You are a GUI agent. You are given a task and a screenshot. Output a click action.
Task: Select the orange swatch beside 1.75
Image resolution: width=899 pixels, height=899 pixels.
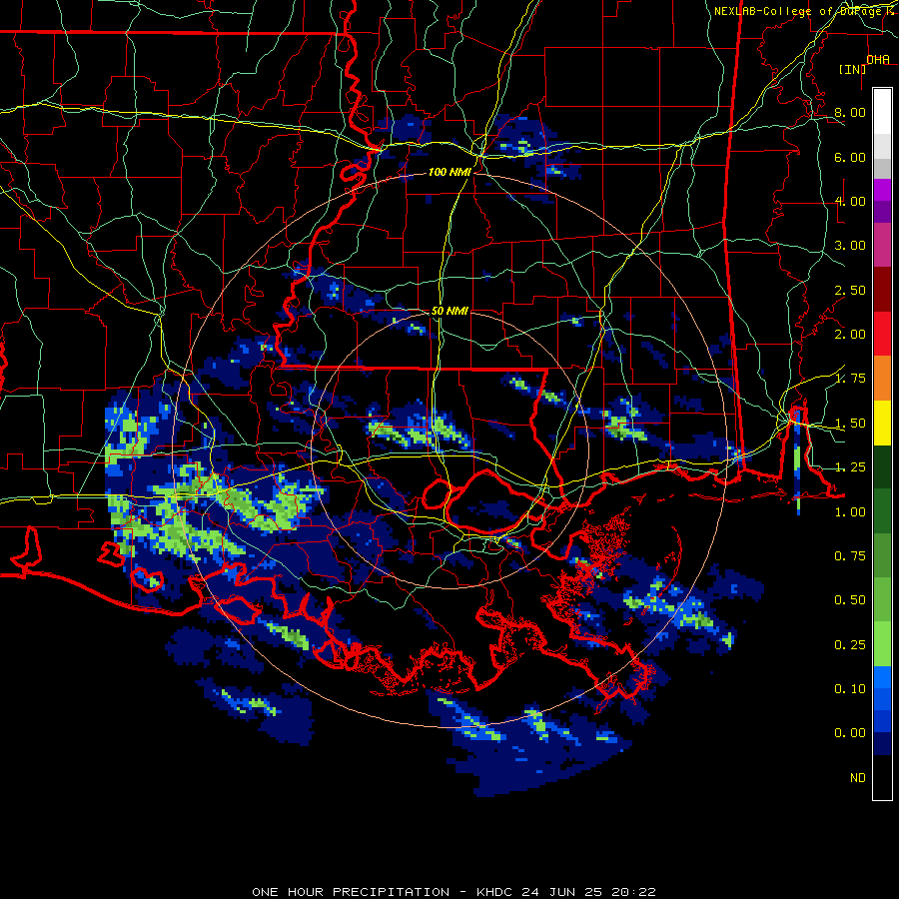(x=882, y=378)
